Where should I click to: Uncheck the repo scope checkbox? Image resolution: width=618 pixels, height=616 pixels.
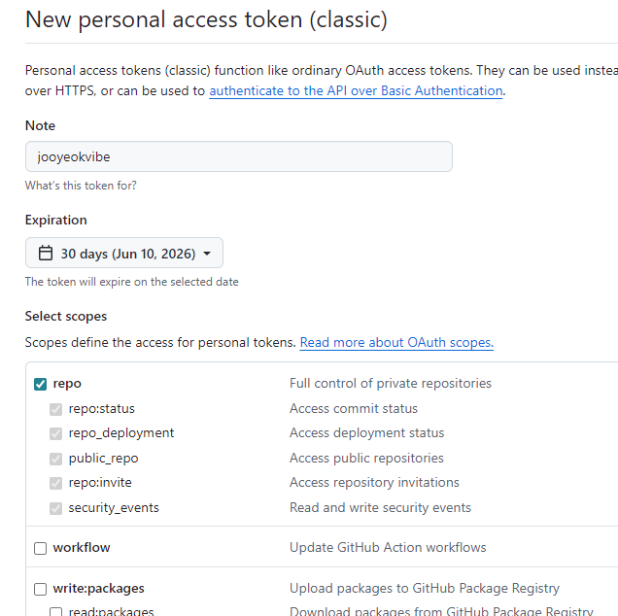(40, 384)
